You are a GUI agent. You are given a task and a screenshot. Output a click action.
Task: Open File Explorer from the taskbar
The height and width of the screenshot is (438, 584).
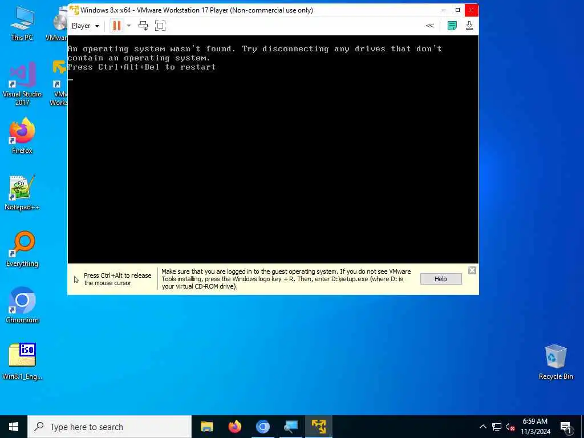(x=206, y=427)
